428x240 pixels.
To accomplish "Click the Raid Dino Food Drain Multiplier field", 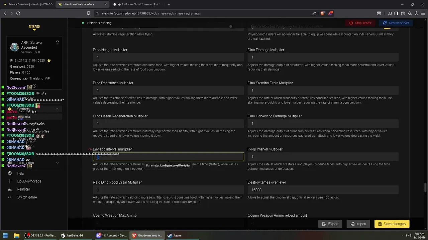I will coord(168,190).
